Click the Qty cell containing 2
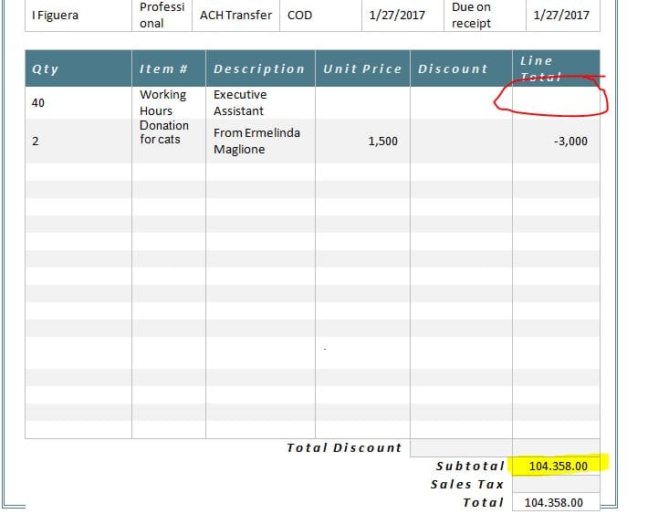Viewport: 669px width, 514px height. (x=78, y=142)
